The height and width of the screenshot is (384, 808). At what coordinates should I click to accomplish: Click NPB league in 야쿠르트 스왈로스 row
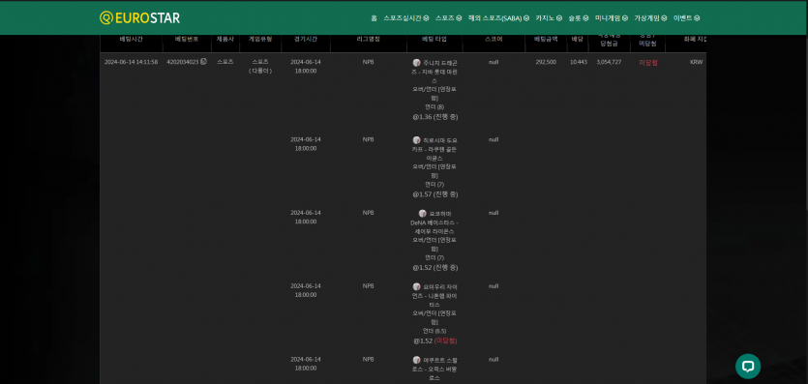[368, 359]
